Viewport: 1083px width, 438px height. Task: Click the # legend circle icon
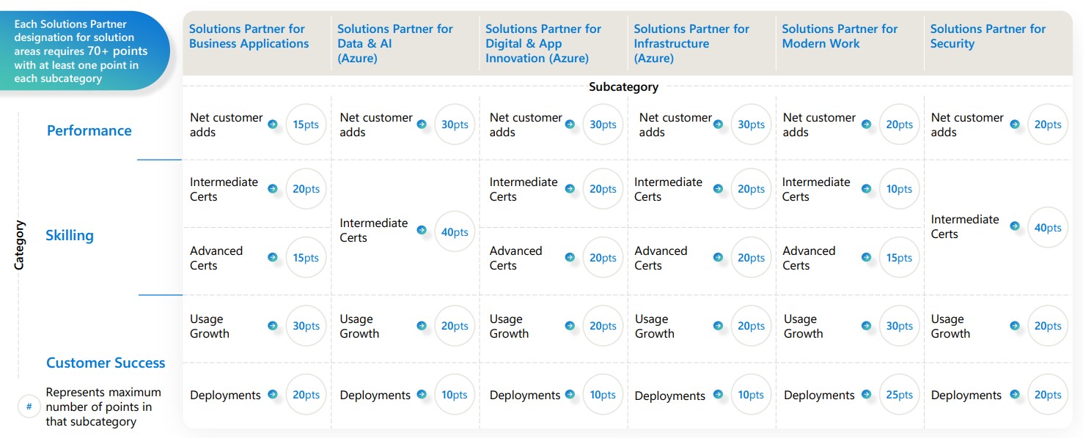point(29,406)
